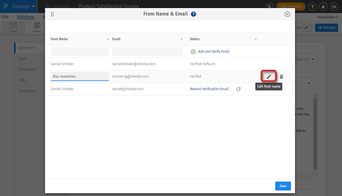Click the new From Name input field
The height and width of the screenshot is (196, 342).
(x=80, y=52)
